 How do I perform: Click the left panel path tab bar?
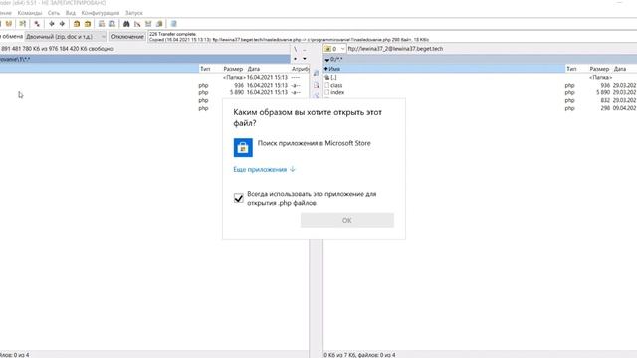(x=144, y=60)
